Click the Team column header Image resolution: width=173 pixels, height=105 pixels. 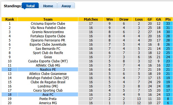click(48, 19)
